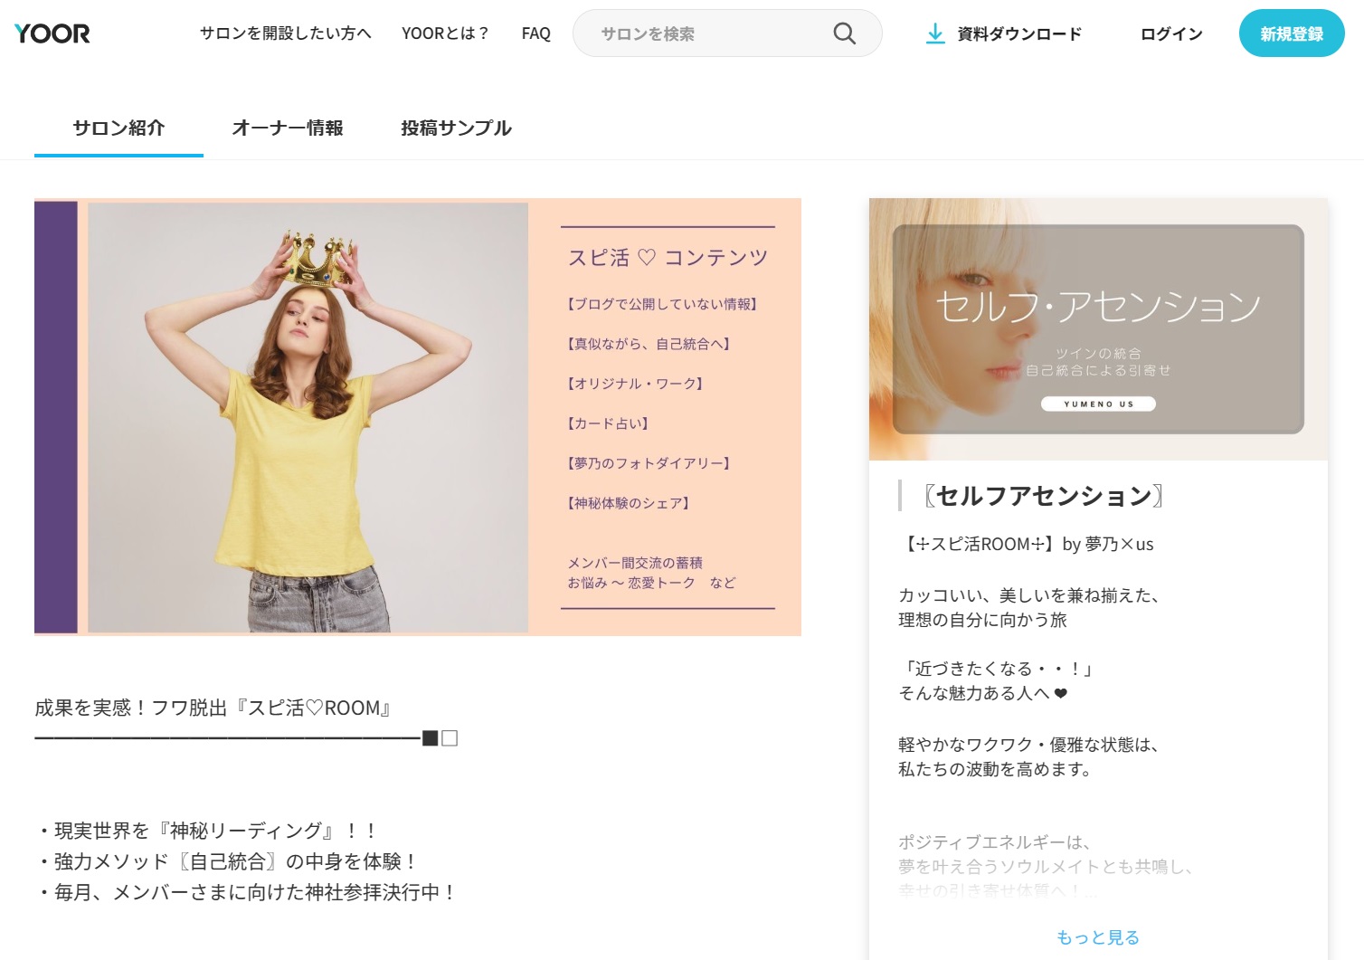Open サロンを開設したい方へ link

coord(286,33)
